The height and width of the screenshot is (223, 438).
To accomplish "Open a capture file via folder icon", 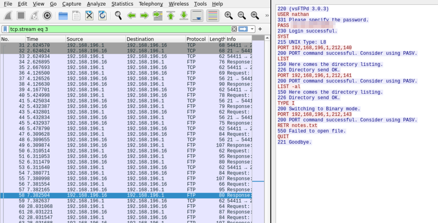I will (63, 16).
